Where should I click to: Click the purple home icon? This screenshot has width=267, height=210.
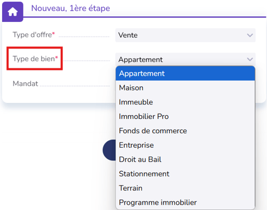[x=13, y=12]
